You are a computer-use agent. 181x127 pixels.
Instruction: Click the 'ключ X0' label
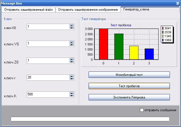click(10, 28)
